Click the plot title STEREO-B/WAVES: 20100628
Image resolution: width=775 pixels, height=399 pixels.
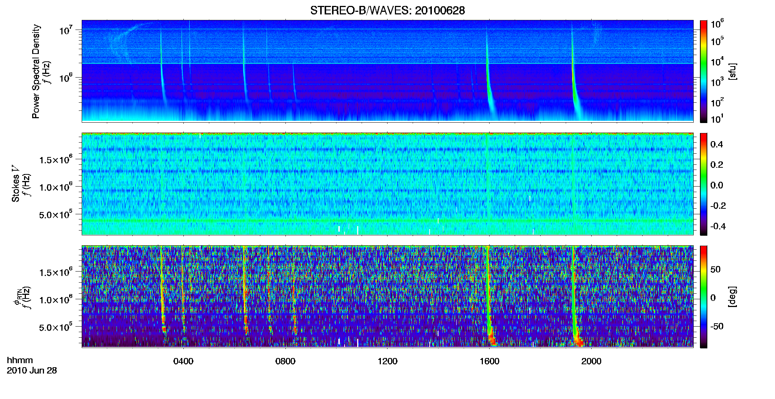(387, 10)
